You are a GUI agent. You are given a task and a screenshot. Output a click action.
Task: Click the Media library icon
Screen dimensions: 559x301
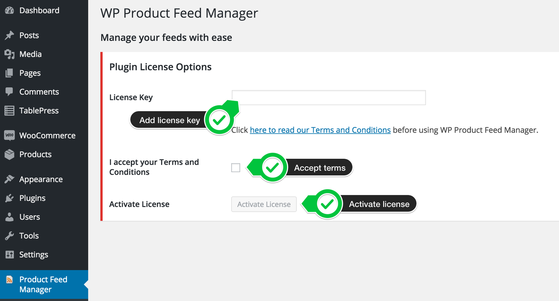(9, 54)
